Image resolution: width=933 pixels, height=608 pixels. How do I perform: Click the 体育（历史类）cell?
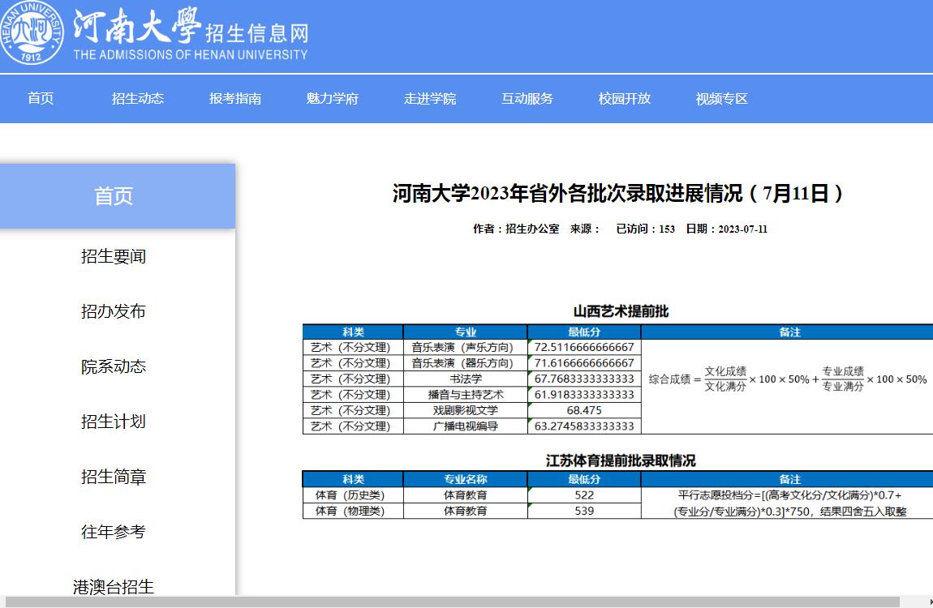[353, 495]
